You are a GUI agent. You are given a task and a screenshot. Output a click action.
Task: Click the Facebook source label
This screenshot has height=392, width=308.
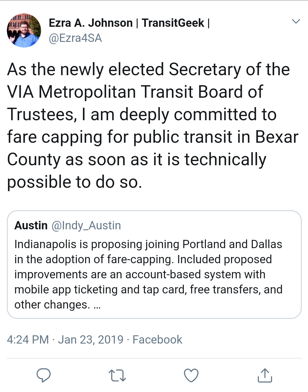point(157,340)
